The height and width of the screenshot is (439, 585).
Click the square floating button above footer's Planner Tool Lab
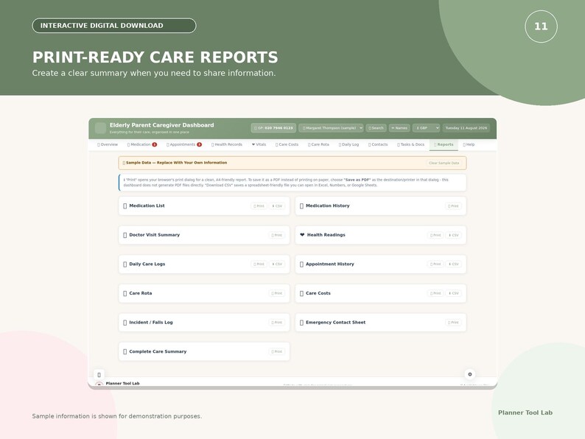pos(99,374)
